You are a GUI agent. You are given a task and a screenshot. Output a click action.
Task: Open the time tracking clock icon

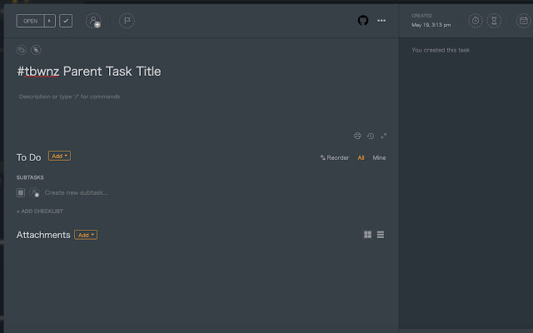click(x=476, y=21)
